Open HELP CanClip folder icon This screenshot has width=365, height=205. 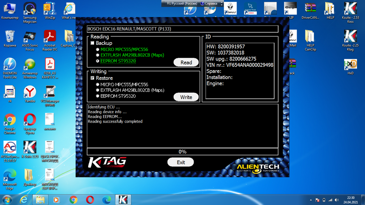coord(310,40)
